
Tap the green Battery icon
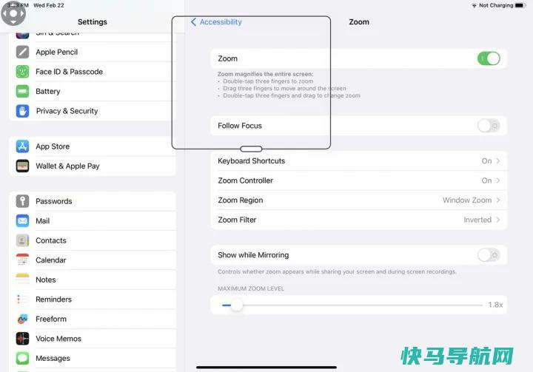pyautogui.click(x=22, y=91)
